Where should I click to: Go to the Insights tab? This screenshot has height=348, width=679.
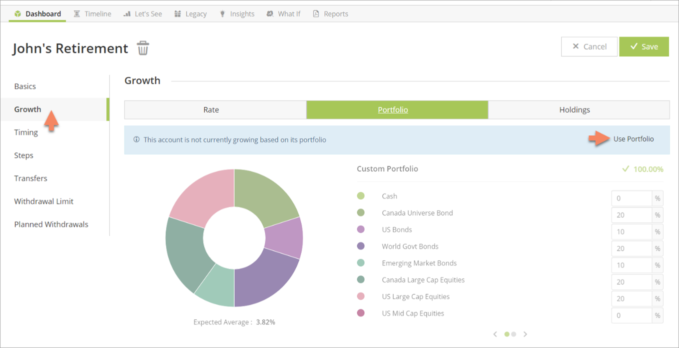[237, 14]
